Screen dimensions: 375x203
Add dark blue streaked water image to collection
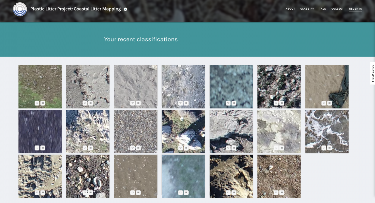click(43, 148)
